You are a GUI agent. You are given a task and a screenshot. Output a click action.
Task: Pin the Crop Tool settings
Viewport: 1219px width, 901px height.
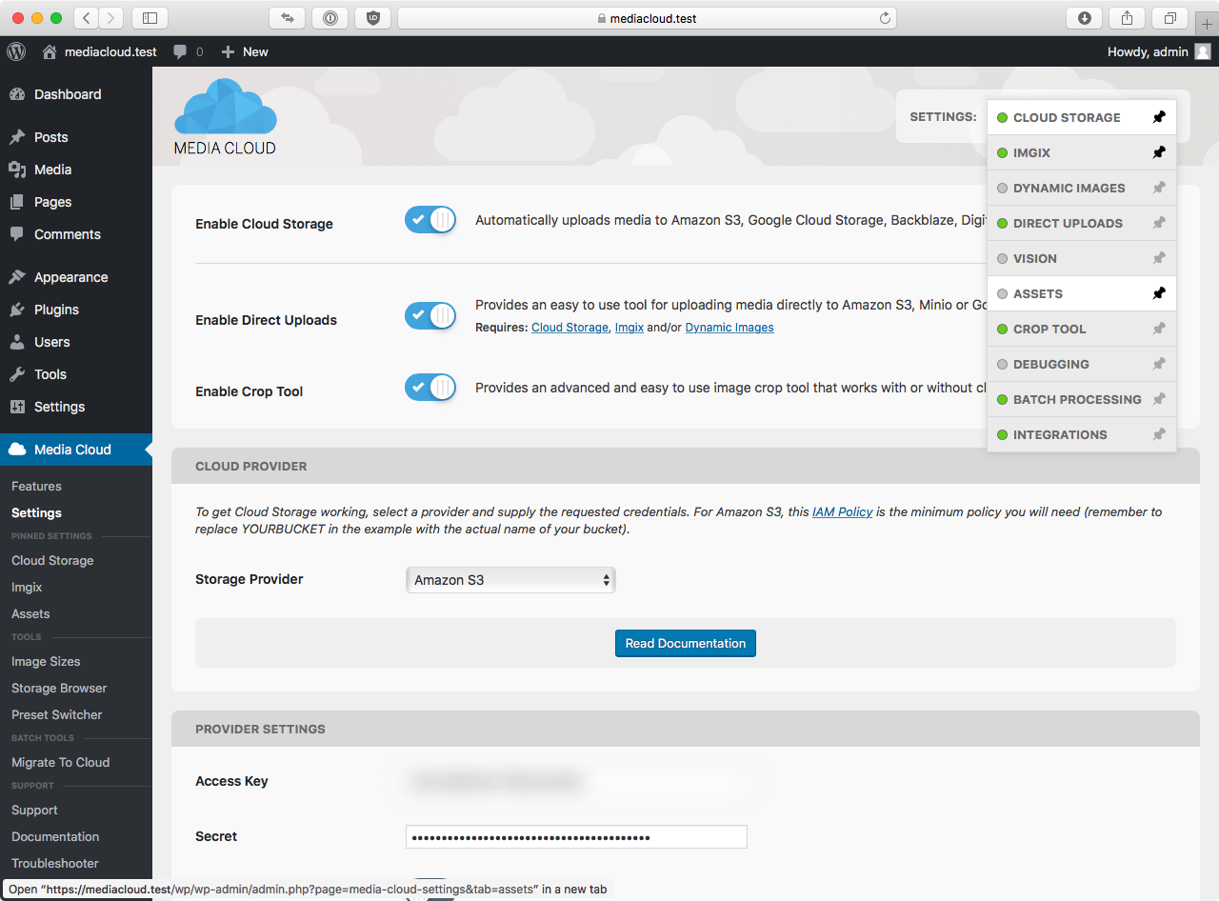(1158, 329)
